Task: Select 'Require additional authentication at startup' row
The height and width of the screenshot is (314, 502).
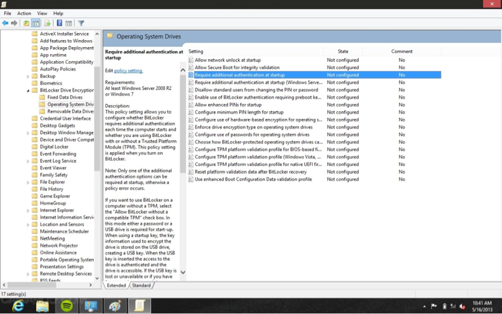Action: [x=315, y=75]
